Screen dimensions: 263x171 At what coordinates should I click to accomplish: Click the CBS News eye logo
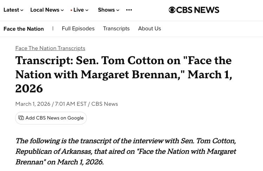[x=172, y=10]
